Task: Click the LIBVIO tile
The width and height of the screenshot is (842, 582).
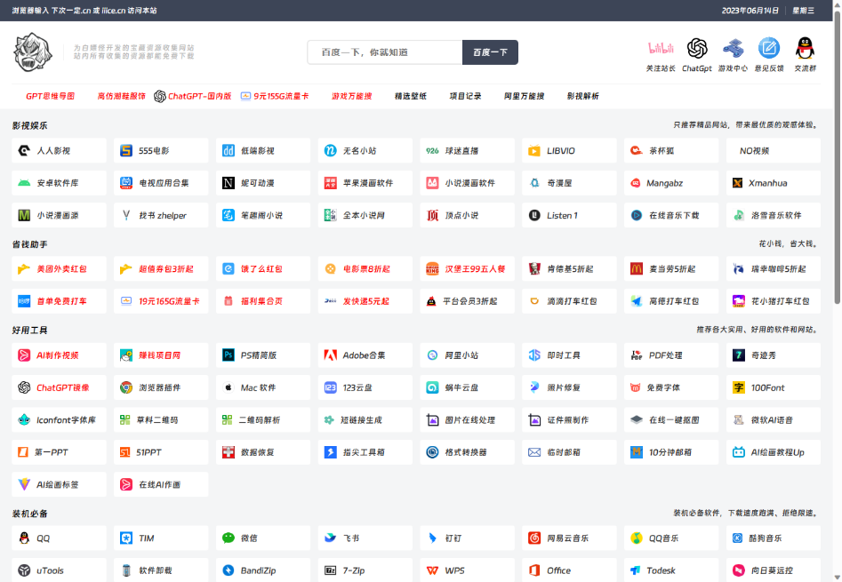Action: pyautogui.click(x=569, y=151)
